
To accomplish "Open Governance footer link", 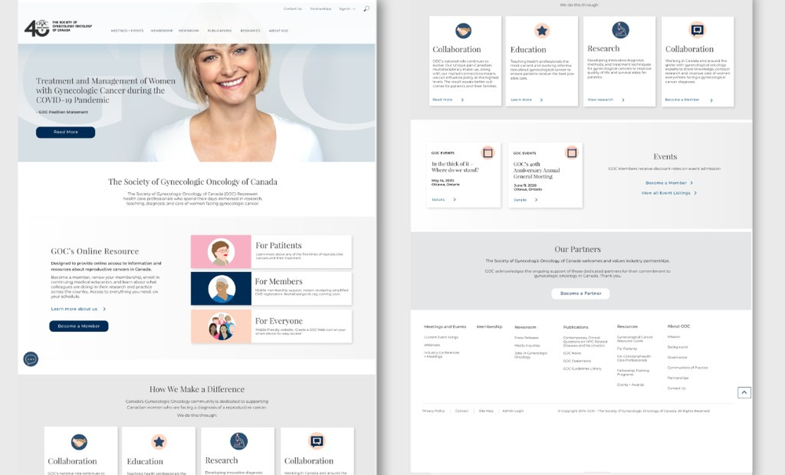I will tap(677, 357).
